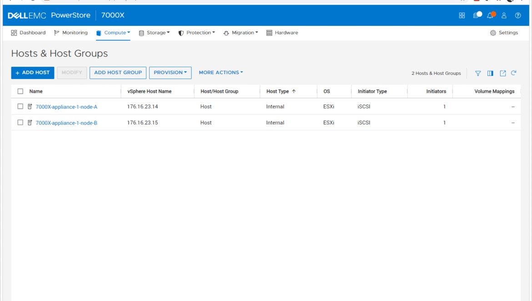Screen dimensions: 532x301
Task: Go to the Hardware tab
Action: click(282, 33)
